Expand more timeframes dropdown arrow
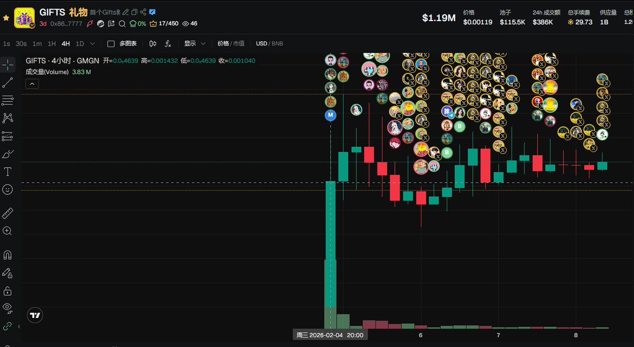The image size is (634, 347). coord(92,44)
